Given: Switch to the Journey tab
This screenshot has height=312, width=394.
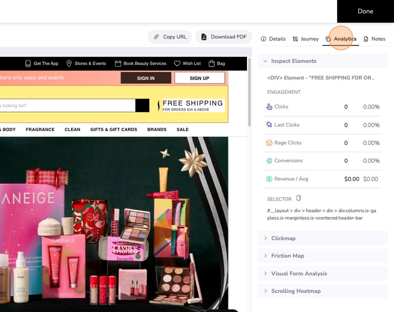Looking at the screenshot, I should pos(306,39).
